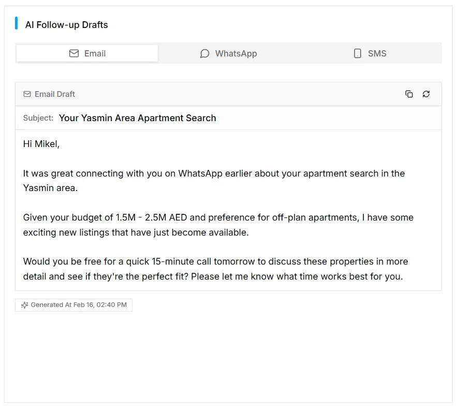
Task: Click the paragraph mentioning connecting on WhatsApp
Action: [x=214, y=180]
